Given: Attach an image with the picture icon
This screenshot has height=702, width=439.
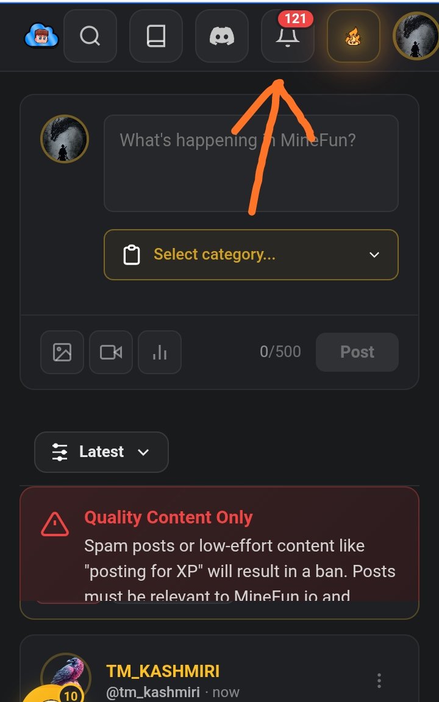Looking at the screenshot, I should point(62,352).
